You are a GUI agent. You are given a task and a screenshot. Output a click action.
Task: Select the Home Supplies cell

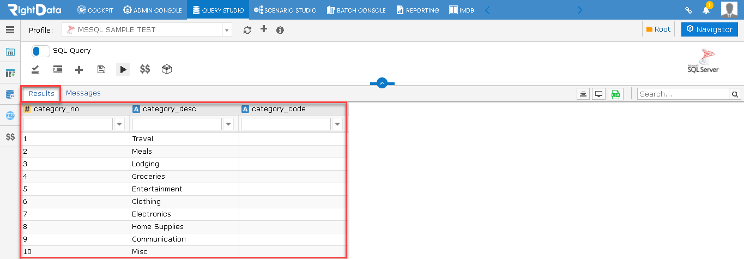[184, 227]
